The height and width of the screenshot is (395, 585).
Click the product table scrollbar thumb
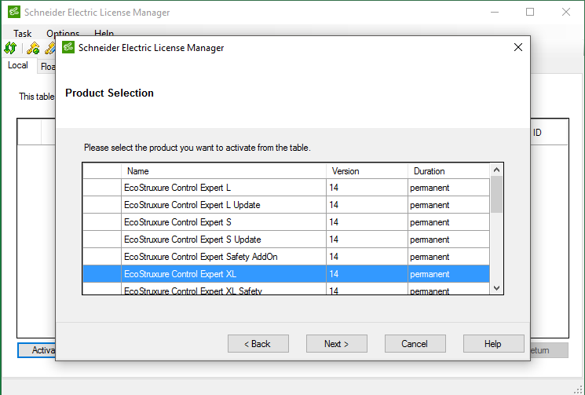pos(496,194)
